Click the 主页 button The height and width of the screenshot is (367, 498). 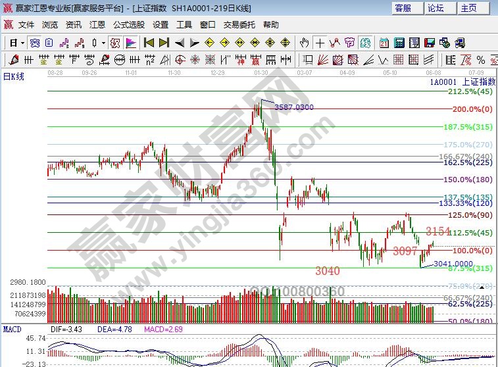coord(469,8)
